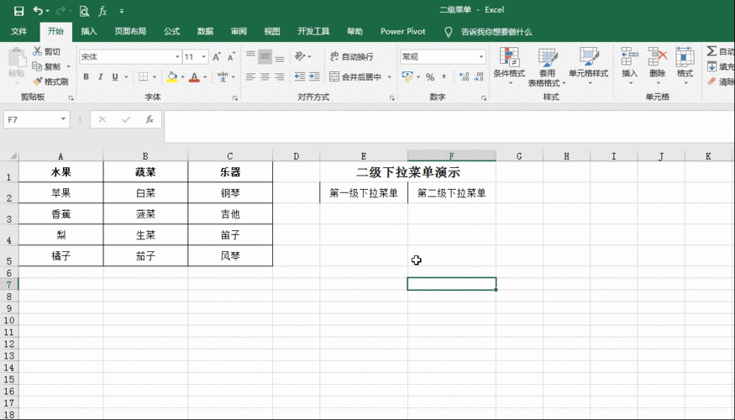Click the Cut (剪切) scissors icon
The height and width of the screenshot is (420, 735).
coord(38,52)
